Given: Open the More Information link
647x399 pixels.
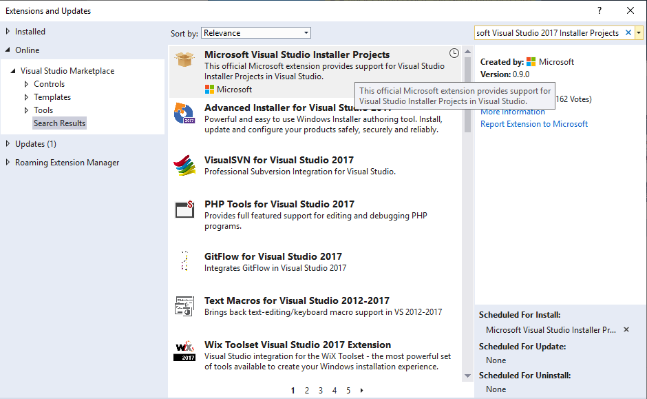Looking at the screenshot, I should click(513, 112).
